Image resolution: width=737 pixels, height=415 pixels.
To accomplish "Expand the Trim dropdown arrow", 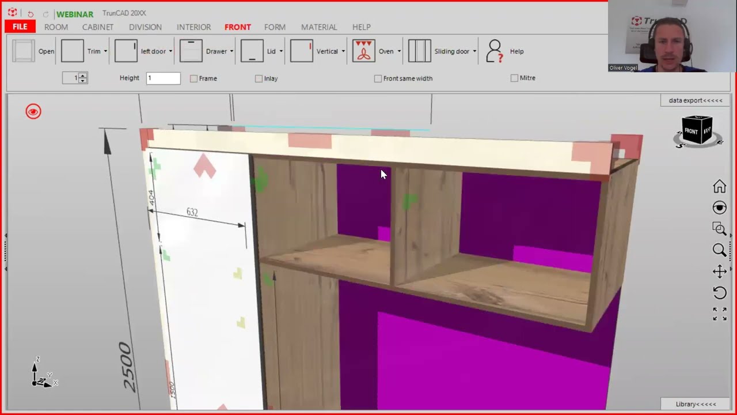I will [105, 51].
